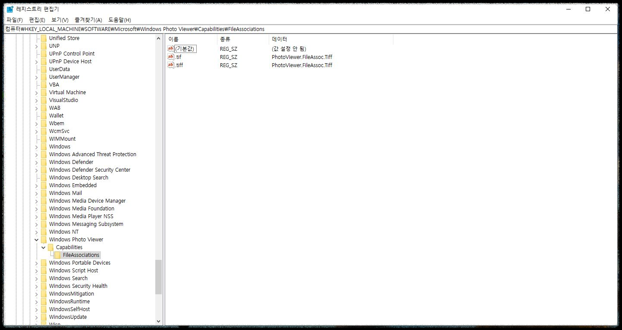Select the Windows Defender Security Center key
The image size is (622, 330).
click(90, 170)
